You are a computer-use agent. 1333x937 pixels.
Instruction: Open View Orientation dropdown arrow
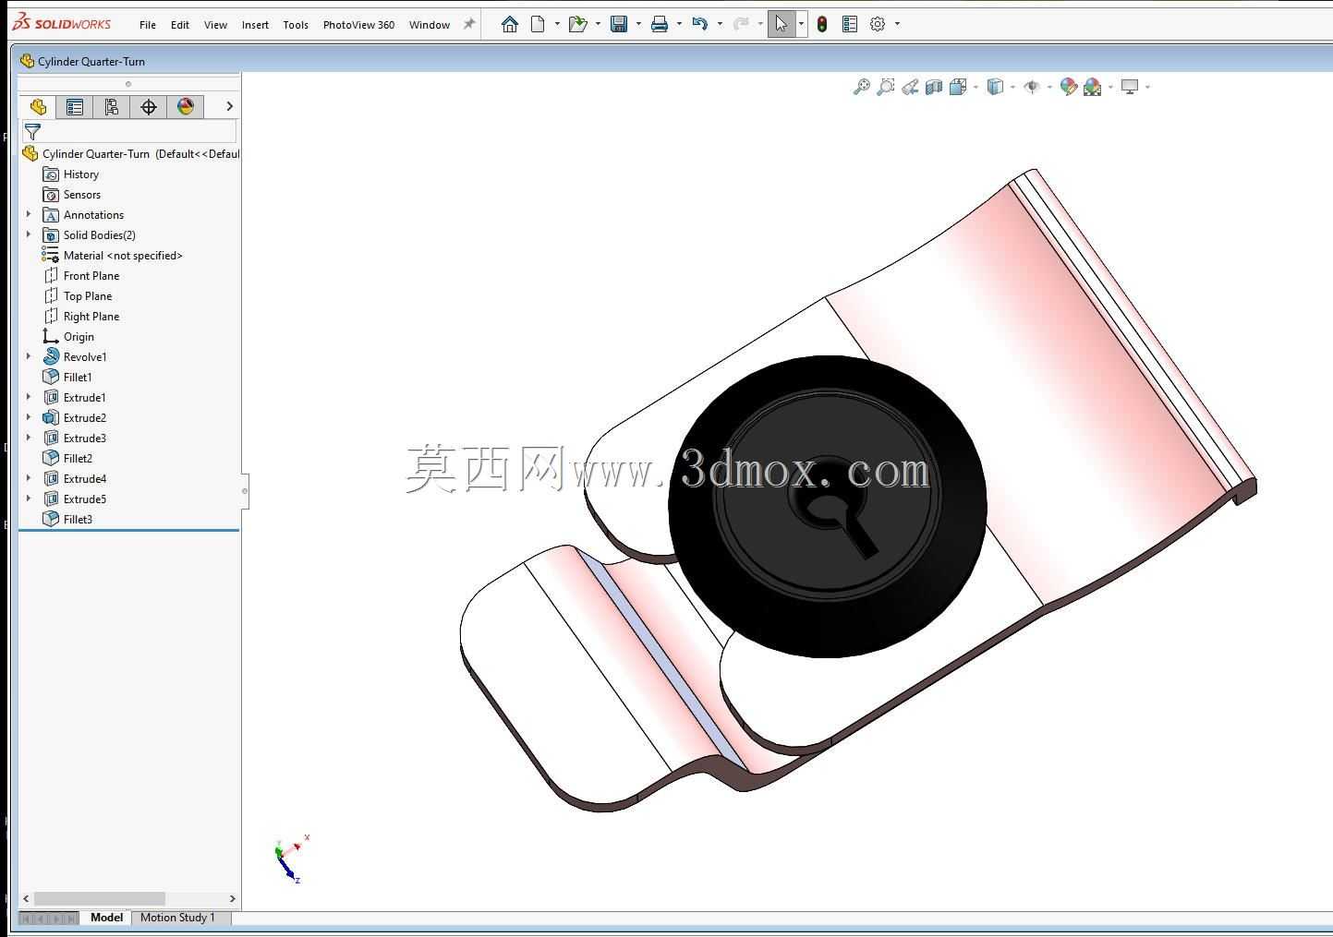pos(976,88)
